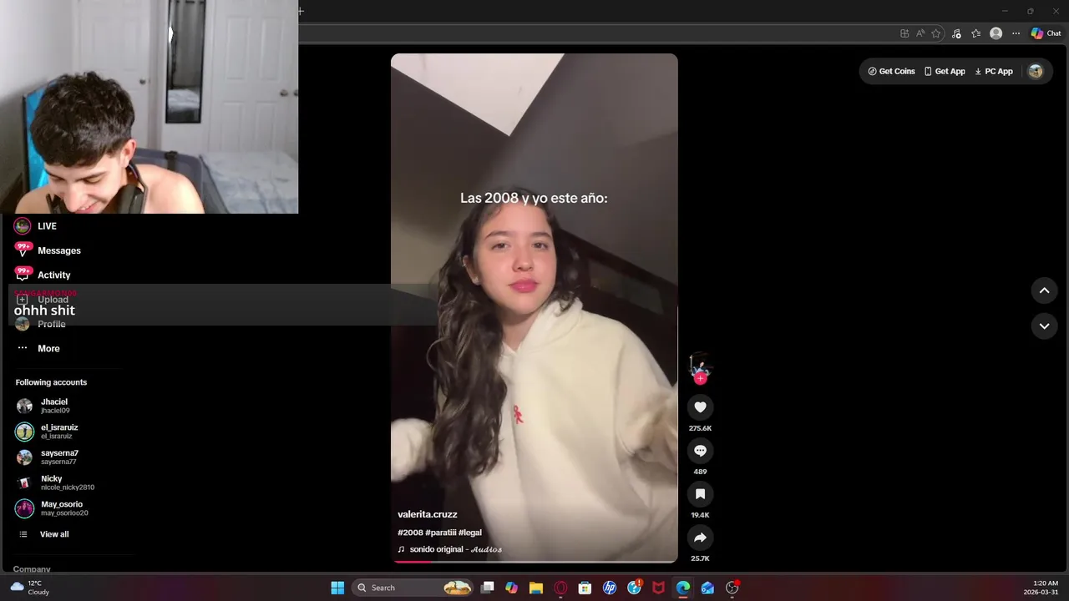Open Outlook mail from the taskbar
The image size is (1069, 601).
tap(707, 588)
